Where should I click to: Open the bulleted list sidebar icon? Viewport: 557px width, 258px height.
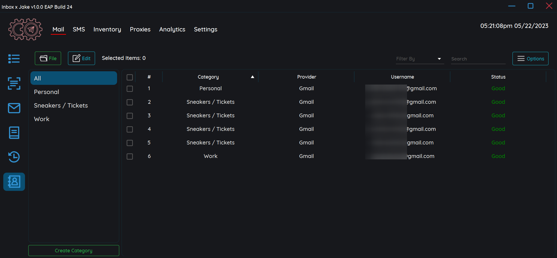tap(14, 59)
